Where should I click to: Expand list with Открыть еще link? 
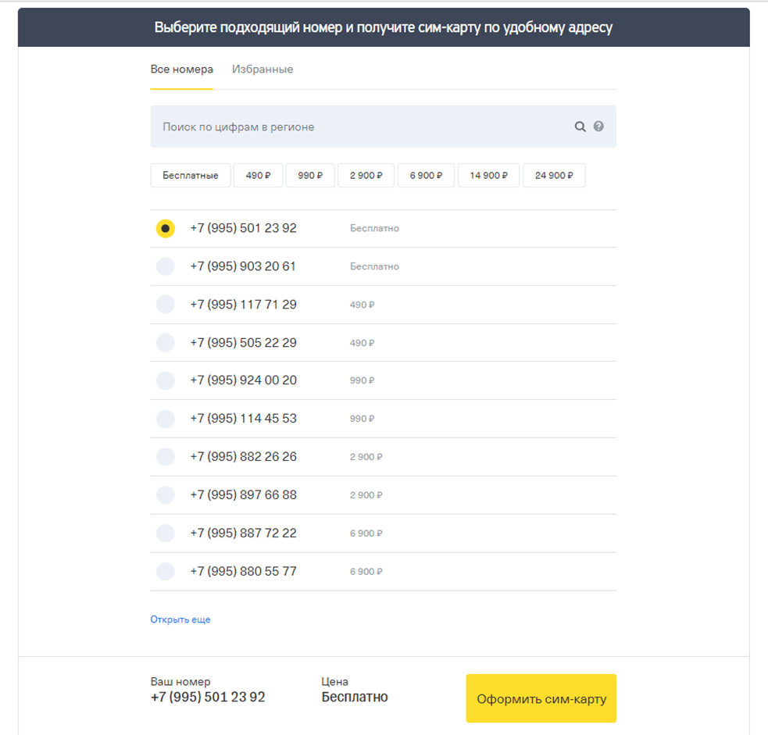[x=180, y=619]
